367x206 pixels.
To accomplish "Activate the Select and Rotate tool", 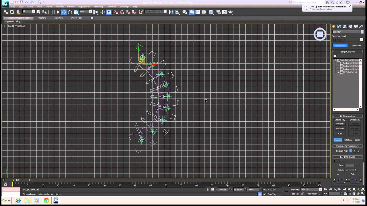I will click(x=70, y=12).
